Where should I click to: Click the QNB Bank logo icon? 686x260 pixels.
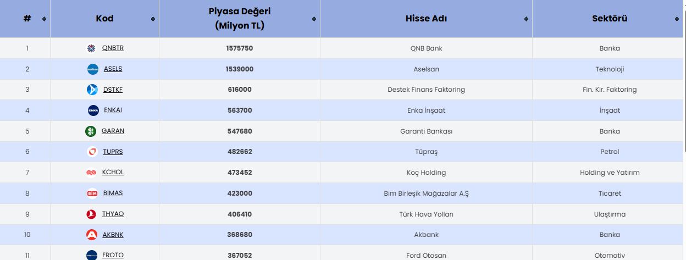click(x=92, y=48)
